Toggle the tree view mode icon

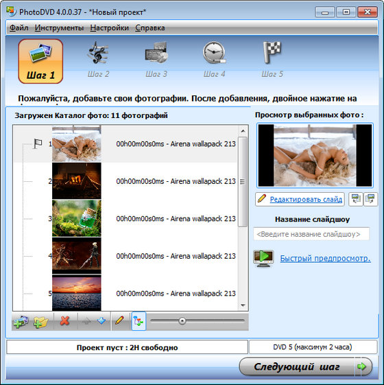139,321
